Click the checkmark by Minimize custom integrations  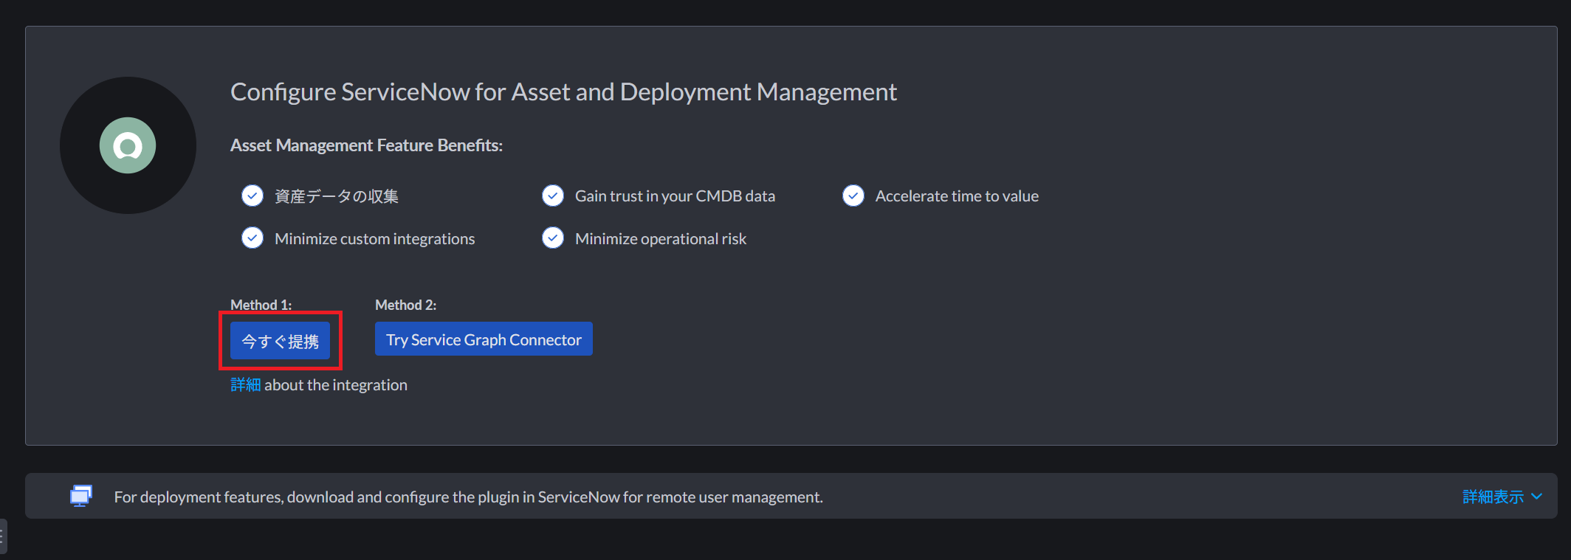252,238
